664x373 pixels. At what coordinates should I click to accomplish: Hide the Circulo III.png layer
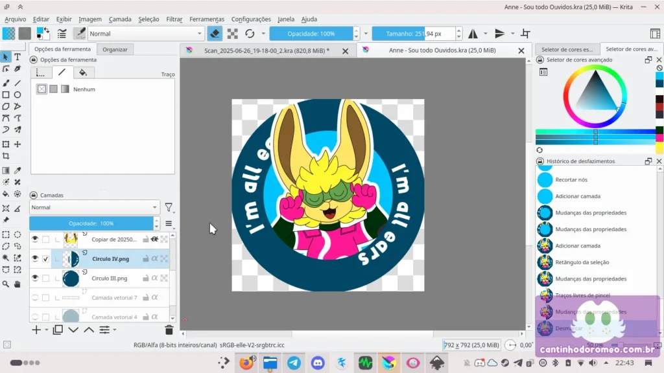pyautogui.click(x=35, y=278)
